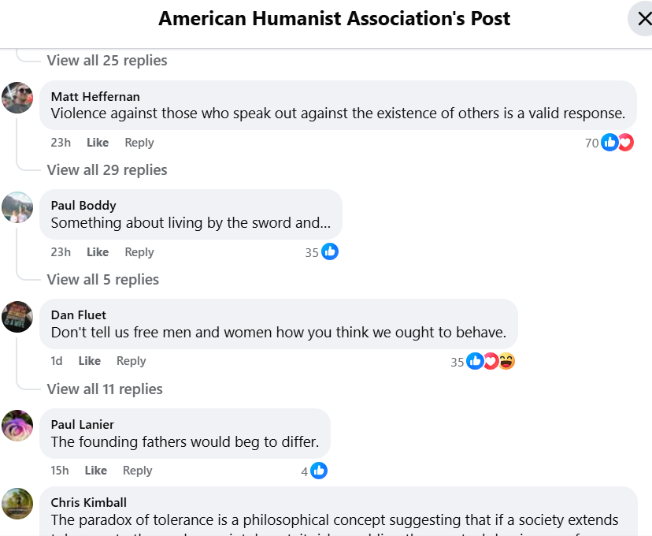652x536 pixels.
Task: Like Matt Heffernan's comment
Action: [x=98, y=143]
